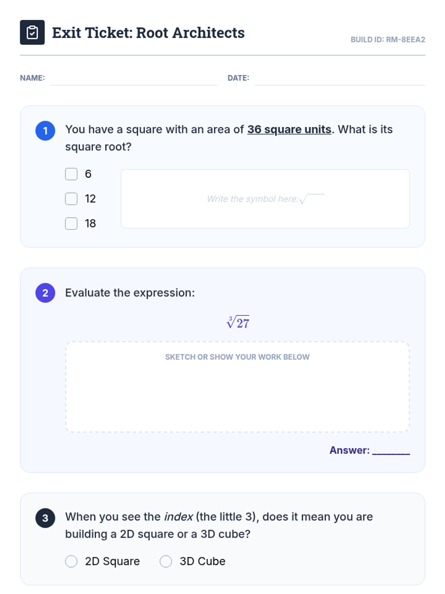The image size is (445, 594).
Task: Click the Build ID RM-8EEA2 label
Action: (x=388, y=40)
